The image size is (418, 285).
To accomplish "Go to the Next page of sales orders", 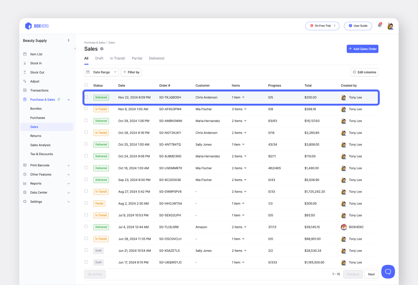I will click(x=371, y=274).
